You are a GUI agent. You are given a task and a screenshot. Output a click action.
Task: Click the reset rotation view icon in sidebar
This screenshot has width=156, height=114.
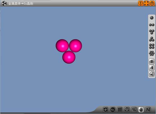coord(151,74)
